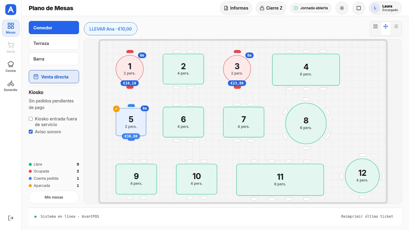
Task: Click the Cierre Z button
Action: [x=271, y=8]
